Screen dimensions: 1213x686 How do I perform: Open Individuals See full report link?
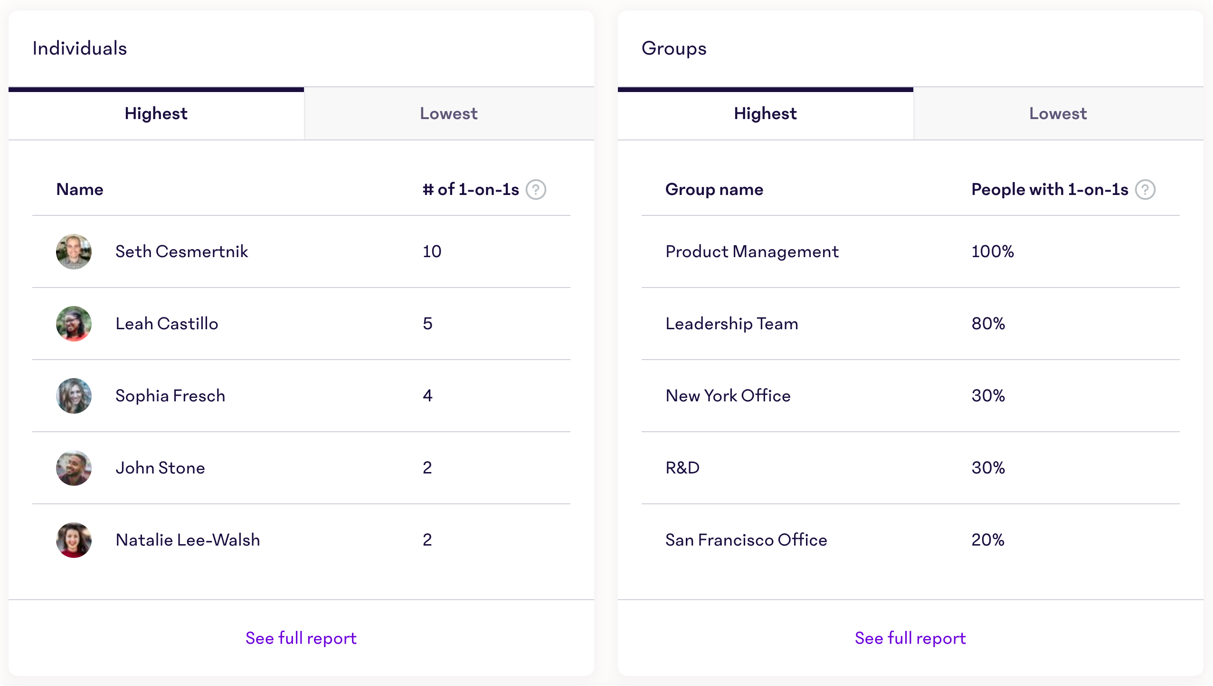point(301,638)
